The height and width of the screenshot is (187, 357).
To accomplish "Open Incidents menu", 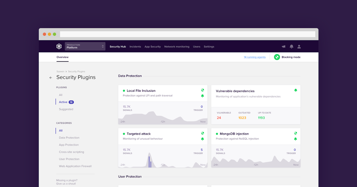I will click(135, 47).
